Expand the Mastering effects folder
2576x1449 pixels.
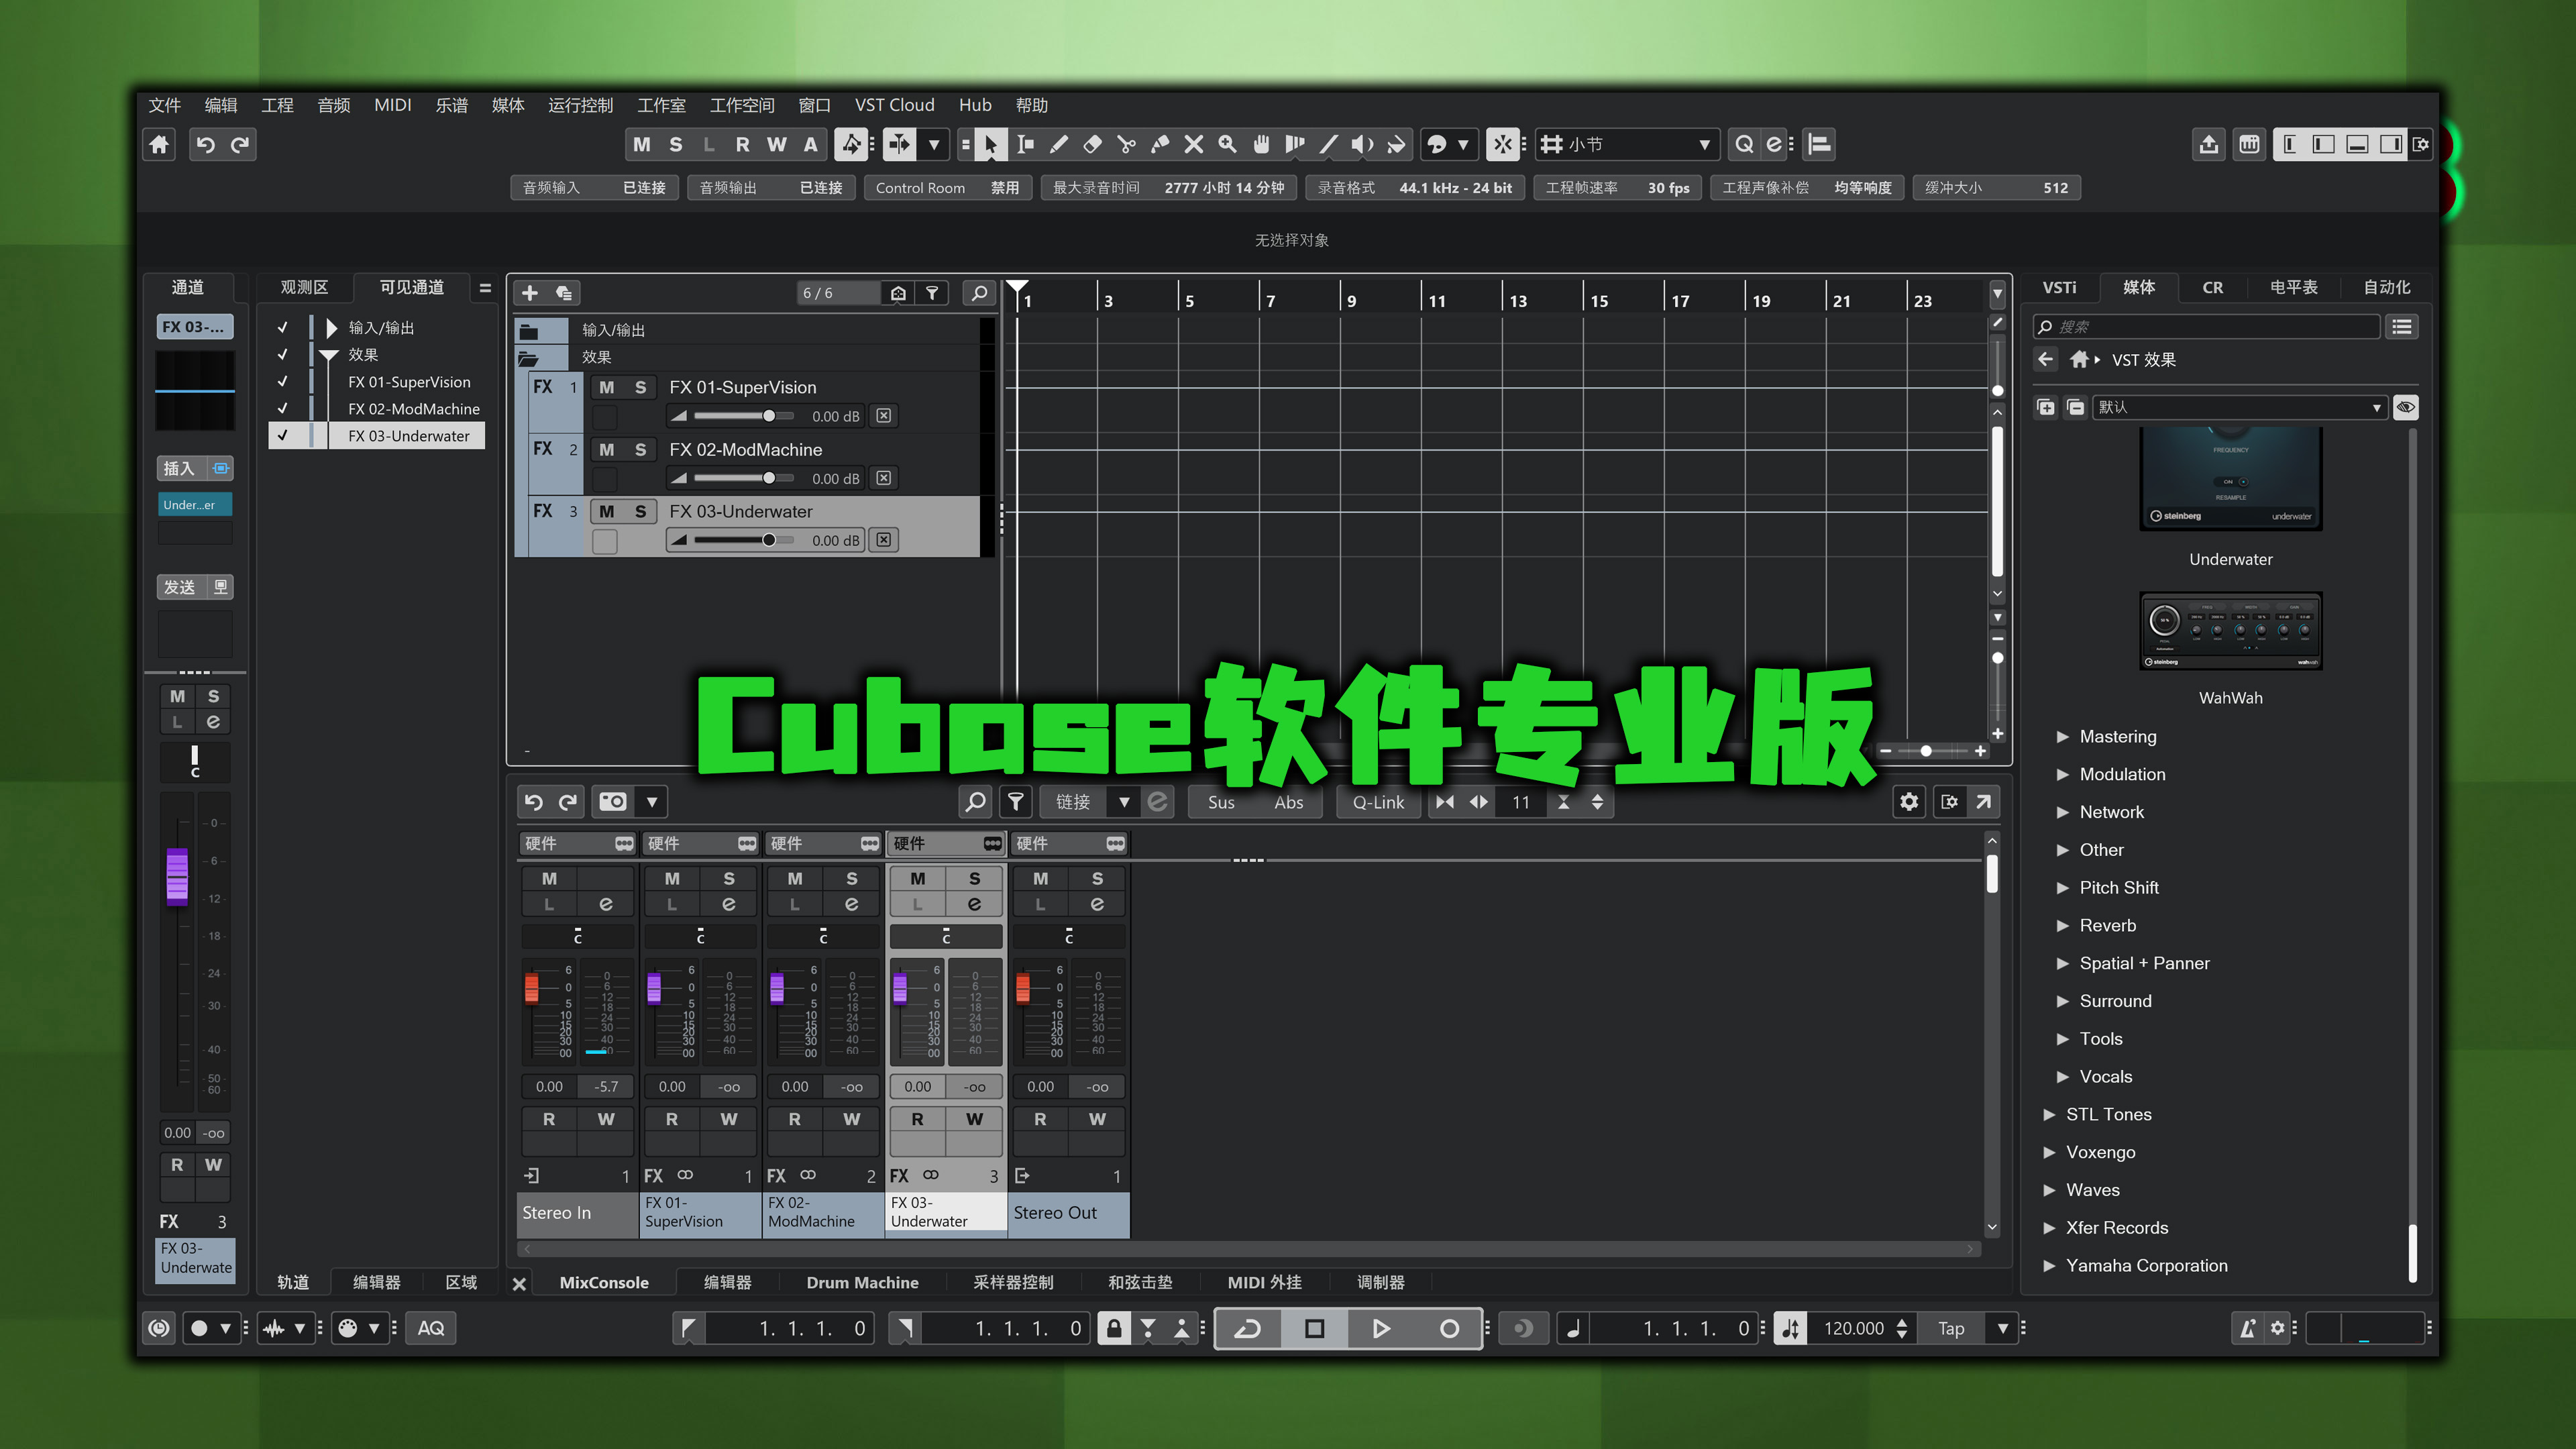pos(2062,736)
